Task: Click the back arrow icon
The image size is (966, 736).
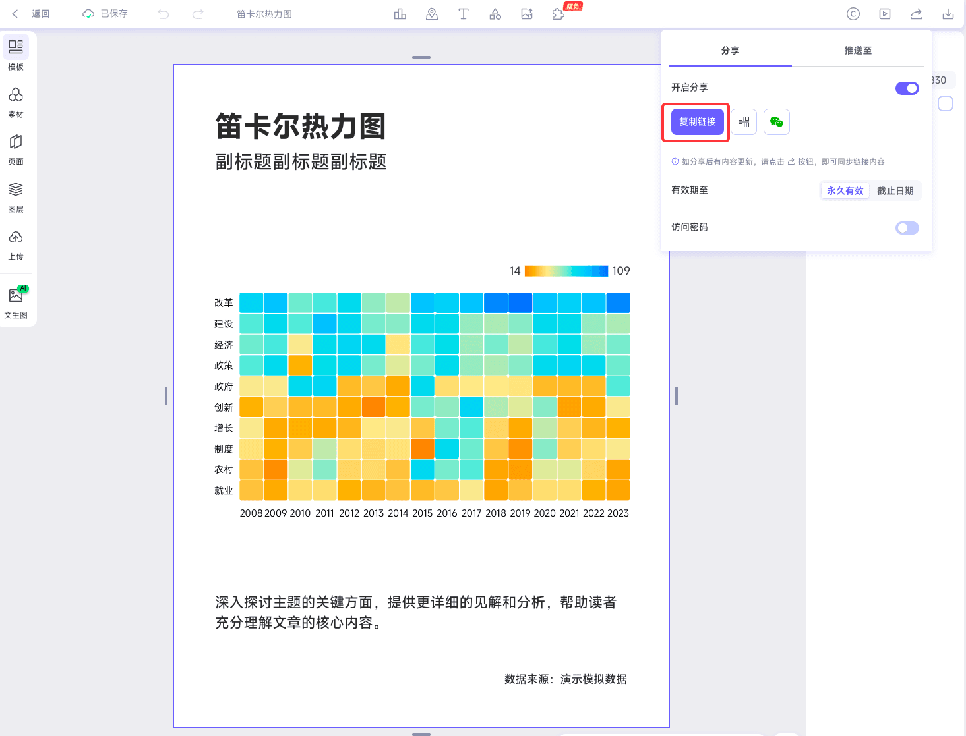Action: 15,14
